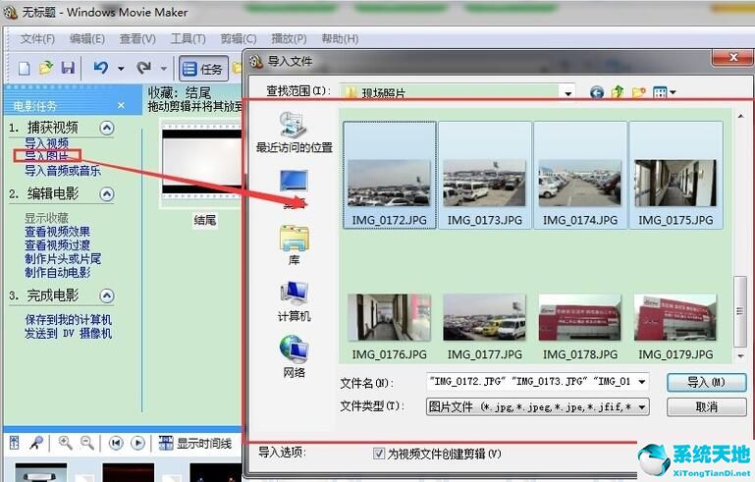Click the Create New Folder icon

click(x=639, y=92)
